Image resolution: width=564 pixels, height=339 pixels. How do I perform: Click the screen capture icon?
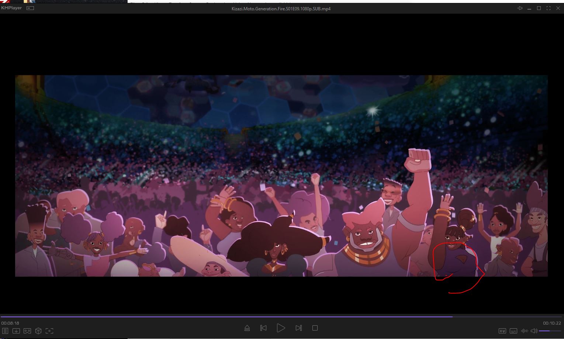(49, 331)
